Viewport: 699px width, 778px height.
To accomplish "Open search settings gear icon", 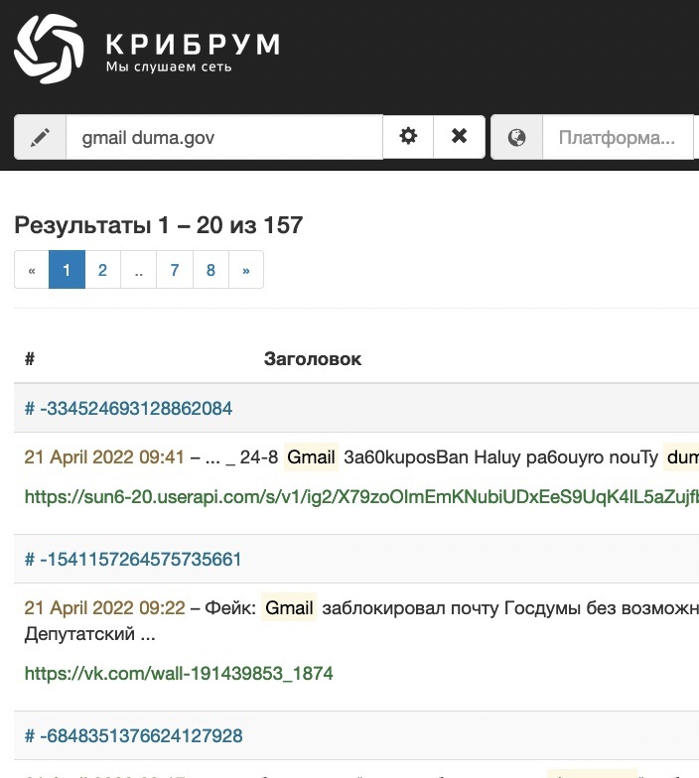I will (x=408, y=137).
